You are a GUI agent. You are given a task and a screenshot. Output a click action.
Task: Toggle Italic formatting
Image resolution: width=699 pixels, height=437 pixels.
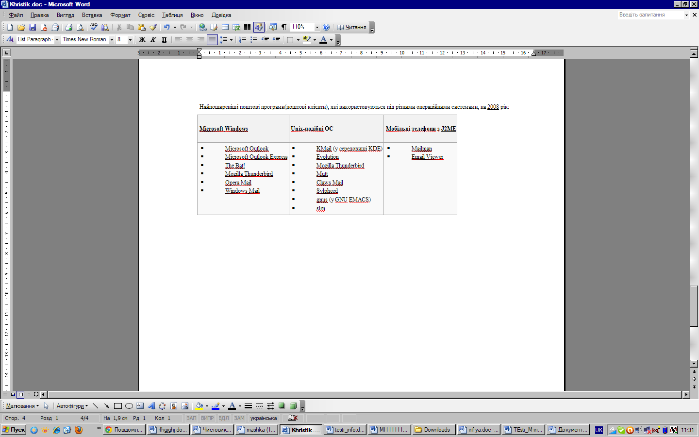pyautogui.click(x=153, y=40)
